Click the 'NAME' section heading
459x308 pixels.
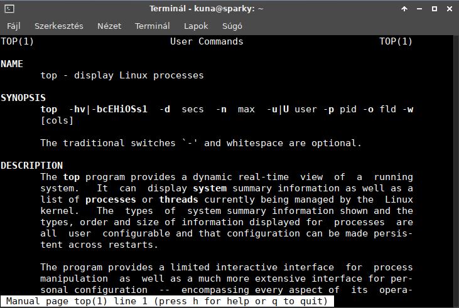coord(12,64)
